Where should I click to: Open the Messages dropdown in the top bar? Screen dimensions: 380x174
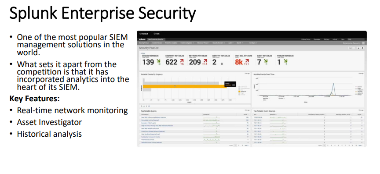tap(318, 39)
